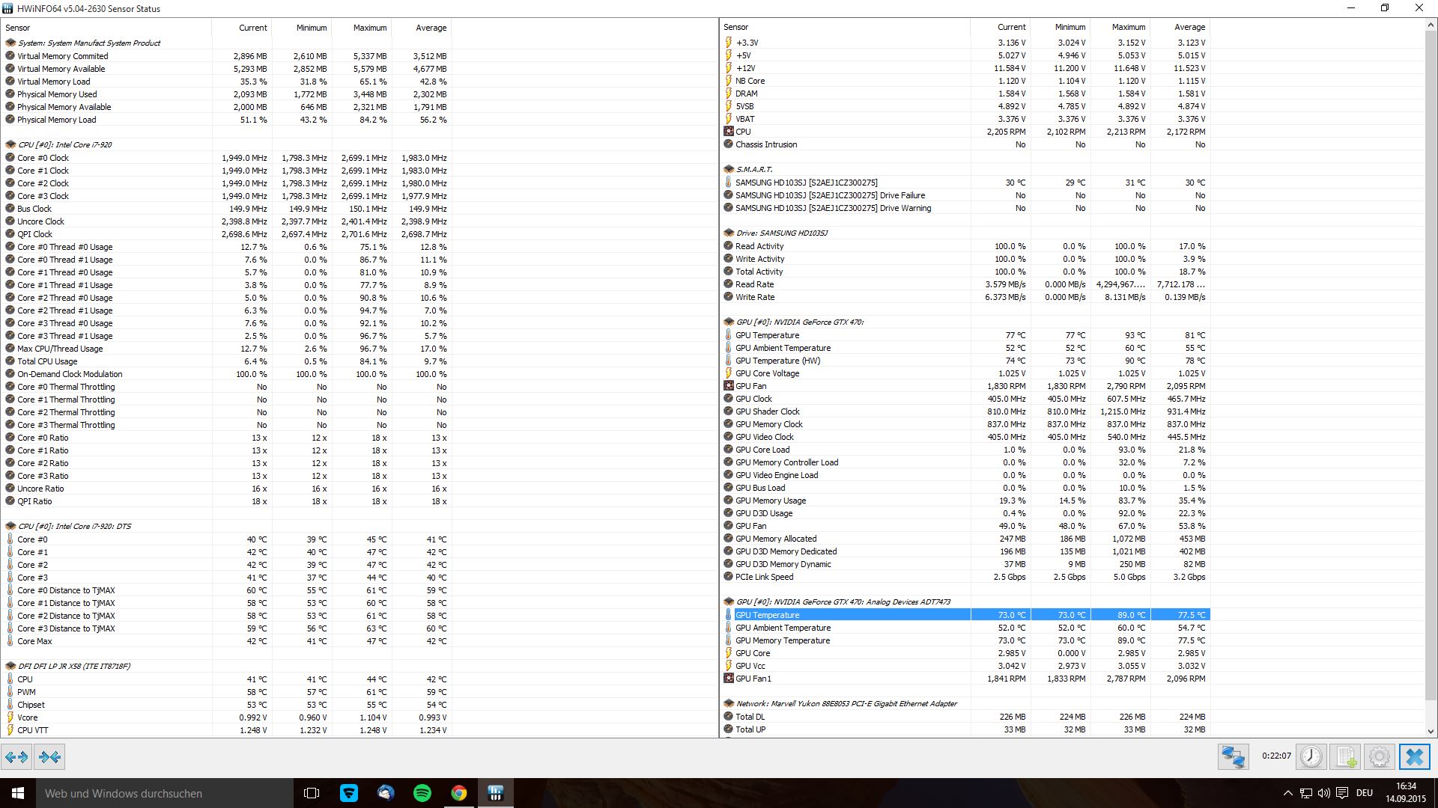Click the left pane Maximum column header

click(369, 28)
